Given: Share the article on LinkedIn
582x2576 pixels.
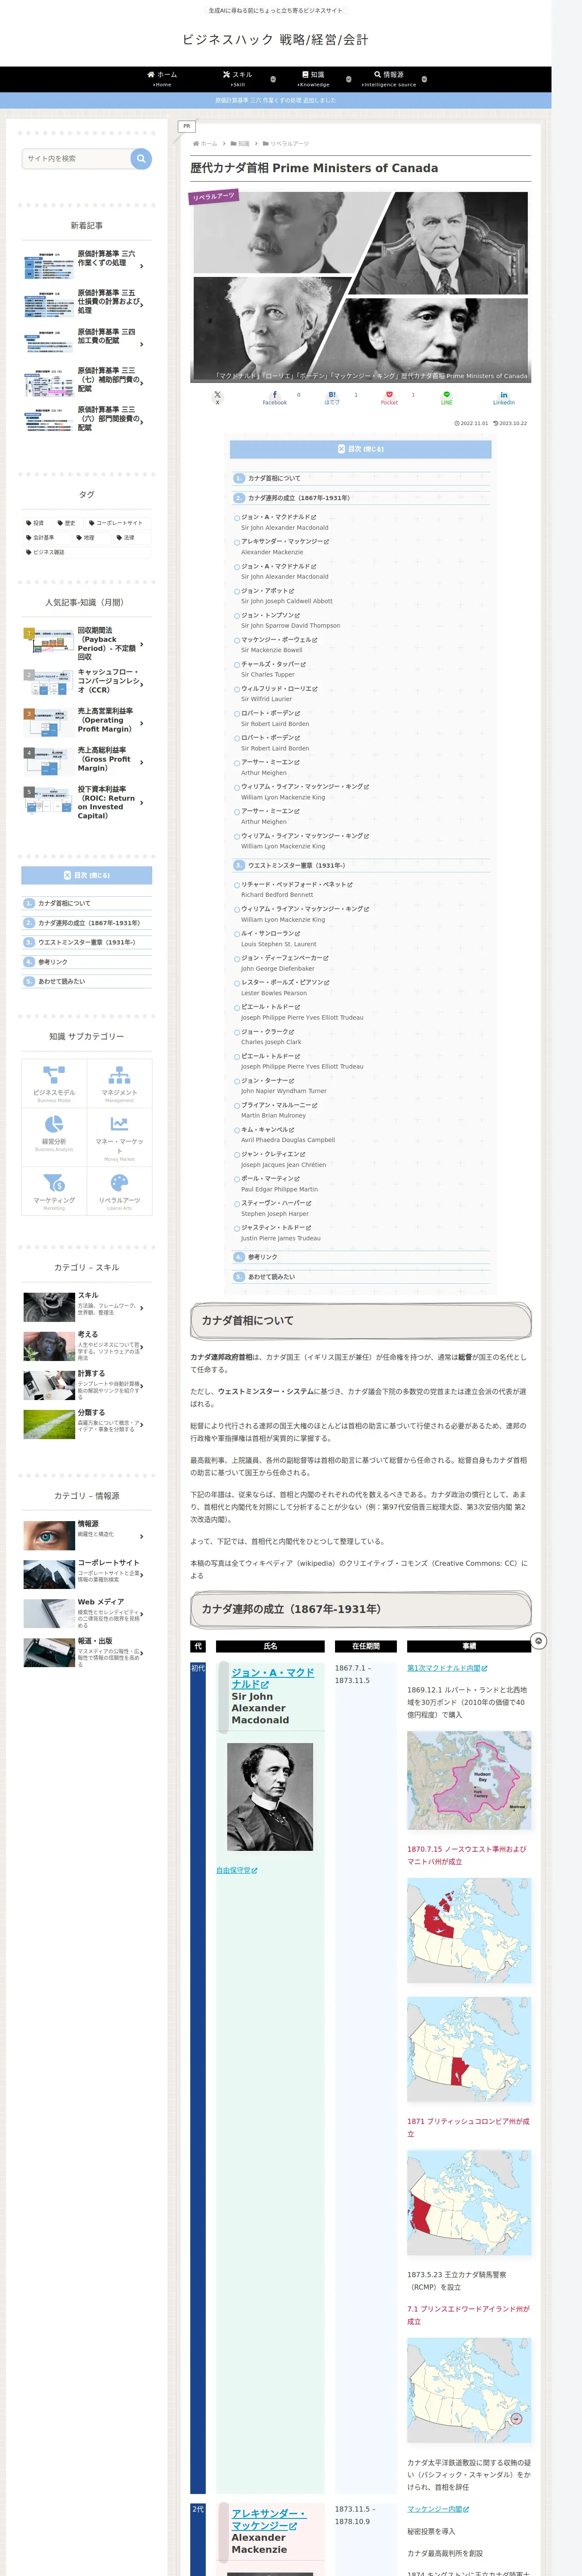Looking at the screenshot, I should tap(504, 397).
